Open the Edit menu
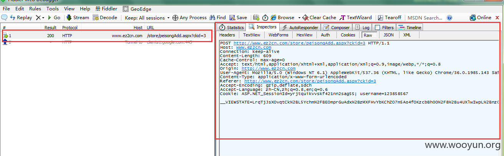This screenshot has height=156, width=504. (20, 9)
